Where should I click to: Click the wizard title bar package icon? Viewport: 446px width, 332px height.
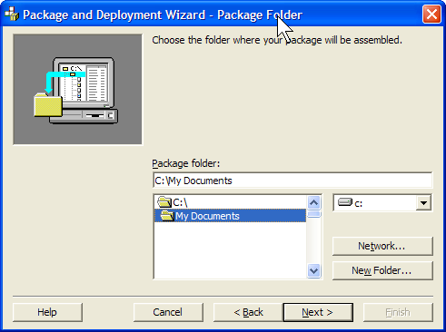point(12,15)
